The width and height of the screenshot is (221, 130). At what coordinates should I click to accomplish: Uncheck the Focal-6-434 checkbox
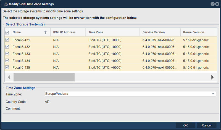(x=7, y=60)
